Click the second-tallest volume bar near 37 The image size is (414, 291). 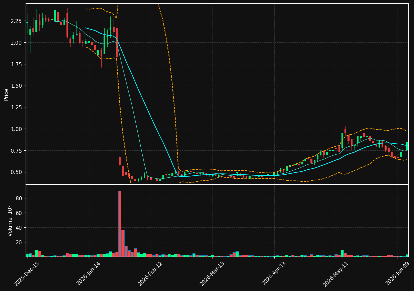coord(123,243)
